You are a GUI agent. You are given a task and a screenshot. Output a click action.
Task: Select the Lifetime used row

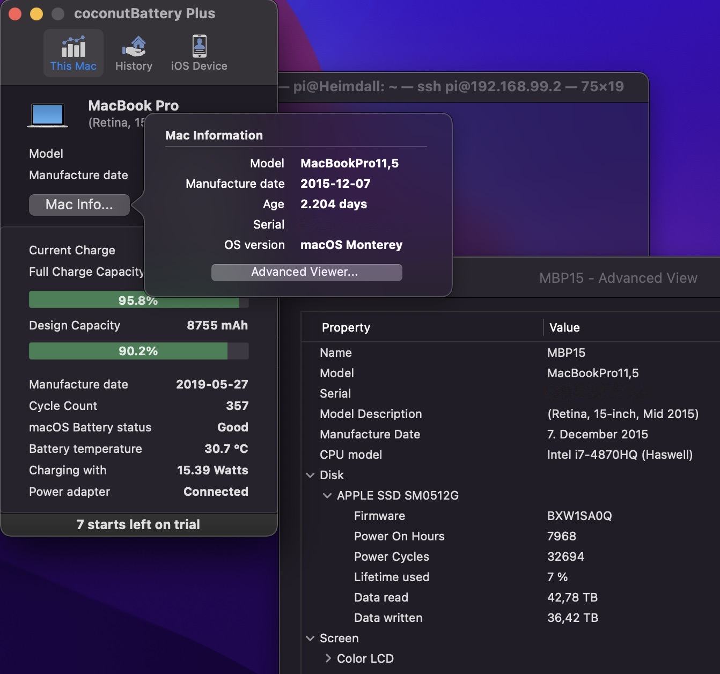510,577
